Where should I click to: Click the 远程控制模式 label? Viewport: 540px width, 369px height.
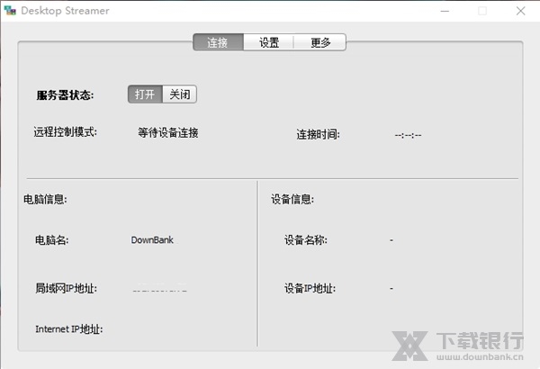[x=65, y=131]
